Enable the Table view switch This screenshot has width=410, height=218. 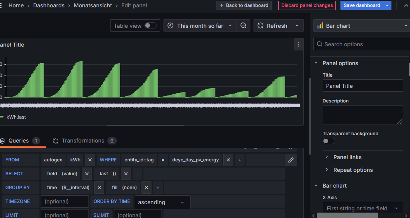pos(150,26)
